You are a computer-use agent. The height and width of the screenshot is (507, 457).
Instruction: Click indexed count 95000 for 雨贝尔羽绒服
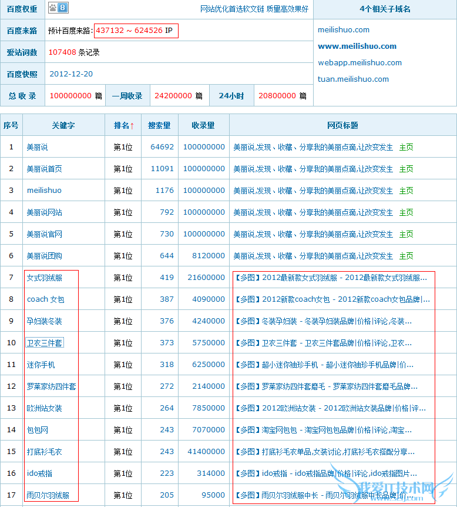pyautogui.click(x=213, y=495)
